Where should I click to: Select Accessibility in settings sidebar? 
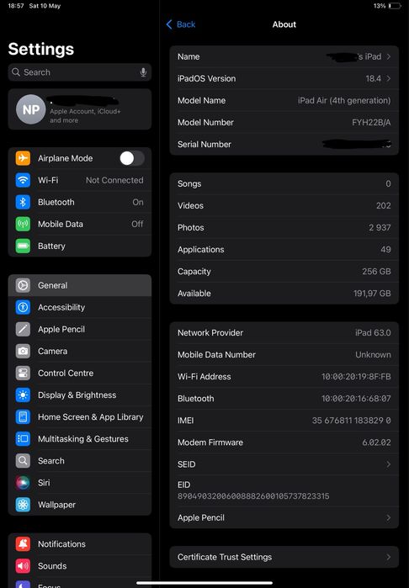(x=80, y=307)
